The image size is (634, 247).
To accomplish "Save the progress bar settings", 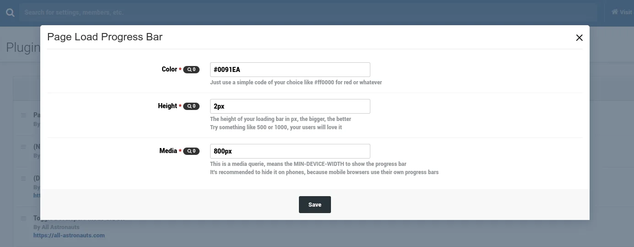I will coord(314,205).
